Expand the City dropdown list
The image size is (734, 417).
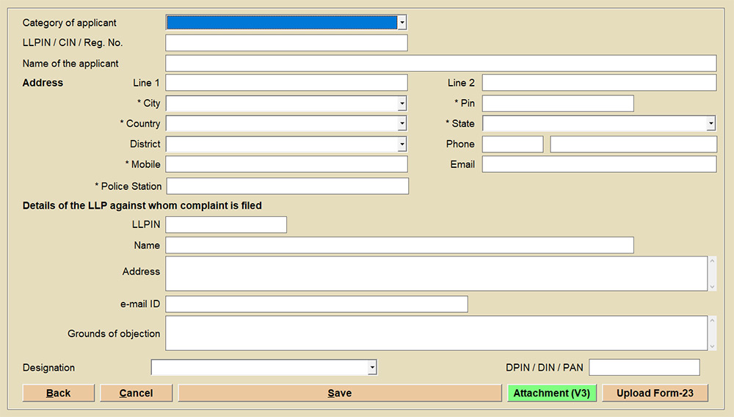pos(401,103)
